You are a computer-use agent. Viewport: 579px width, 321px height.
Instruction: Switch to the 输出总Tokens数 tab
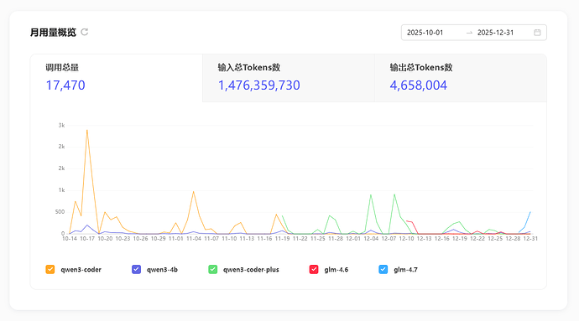point(461,78)
